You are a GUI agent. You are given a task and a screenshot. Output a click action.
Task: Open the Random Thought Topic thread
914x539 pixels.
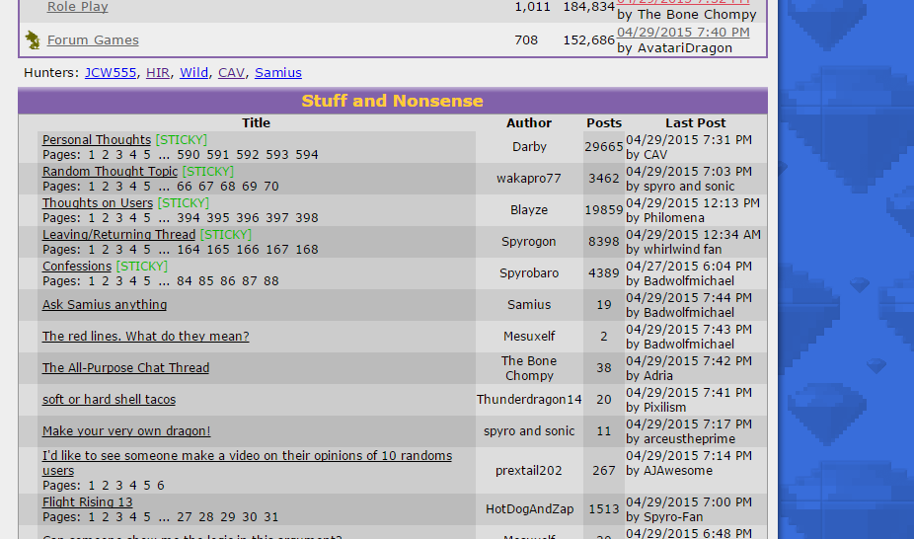[x=110, y=172]
